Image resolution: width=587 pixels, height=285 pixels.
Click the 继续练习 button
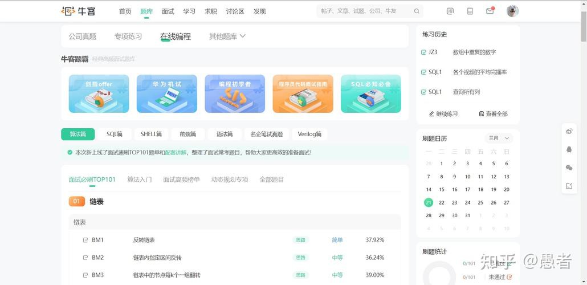pos(443,114)
